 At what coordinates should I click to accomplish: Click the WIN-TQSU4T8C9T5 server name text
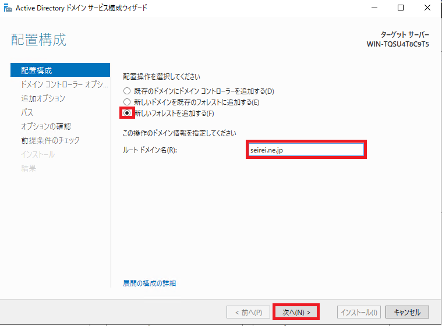click(398, 44)
